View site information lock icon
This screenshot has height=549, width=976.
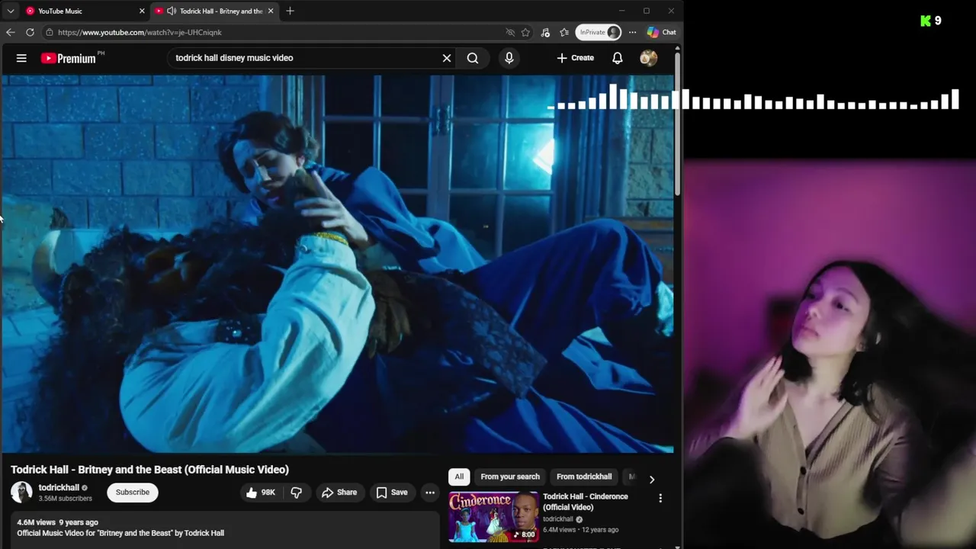point(50,32)
